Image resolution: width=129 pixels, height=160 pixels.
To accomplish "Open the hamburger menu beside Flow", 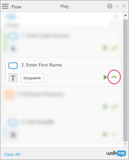I will (x=5, y=6).
